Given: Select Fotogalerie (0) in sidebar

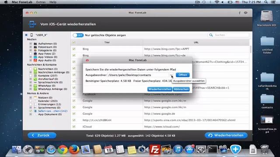Looking at the screenshot, I should (47, 51).
